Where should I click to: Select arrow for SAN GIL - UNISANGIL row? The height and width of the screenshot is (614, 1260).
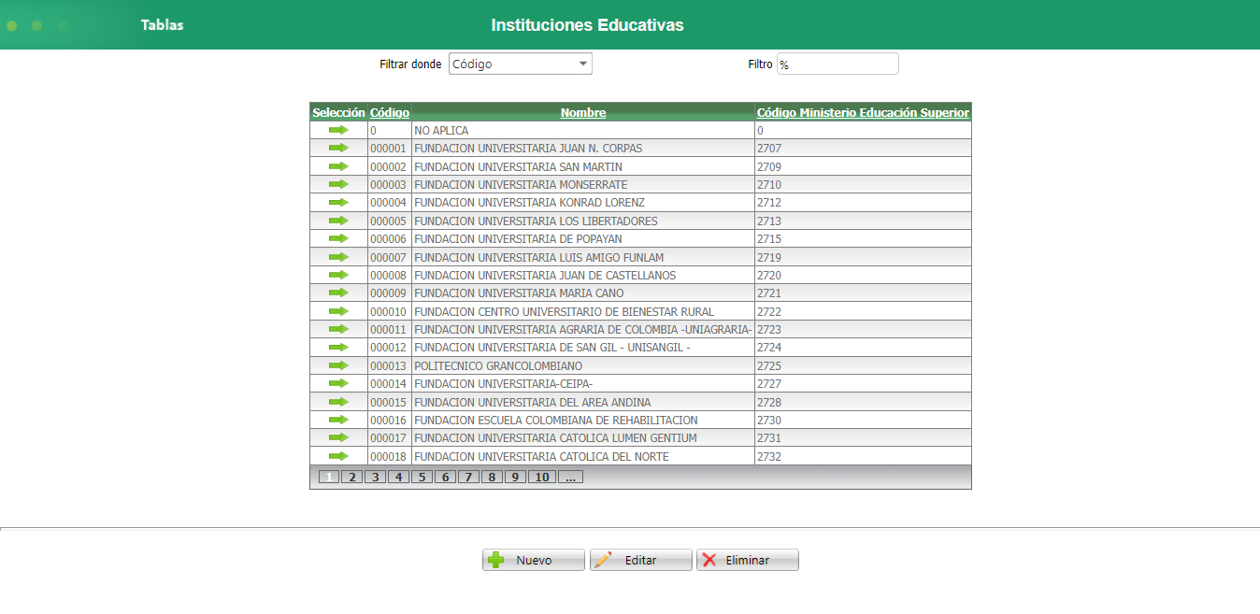coord(338,347)
